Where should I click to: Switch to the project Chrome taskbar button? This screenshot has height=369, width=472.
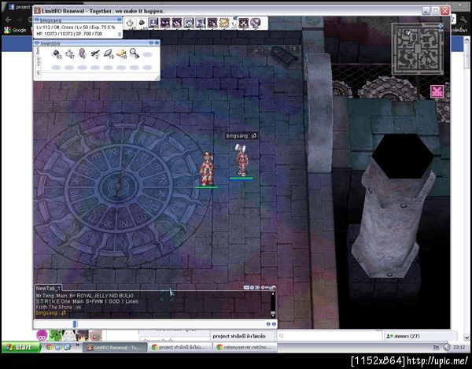point(180,347)
